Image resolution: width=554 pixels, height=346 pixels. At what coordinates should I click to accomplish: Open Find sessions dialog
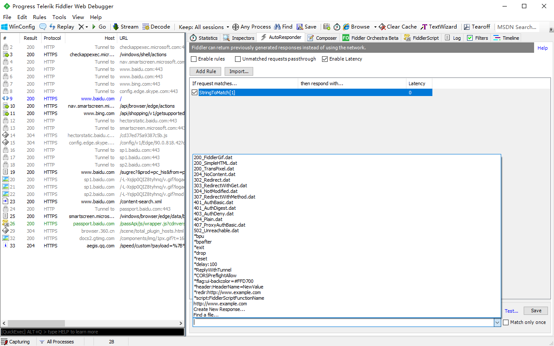pos(283,27)
